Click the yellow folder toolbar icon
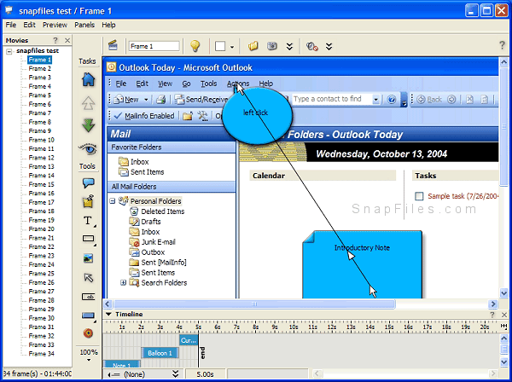The height and width of the screenshot is (382, 512). tap(253, 46)
